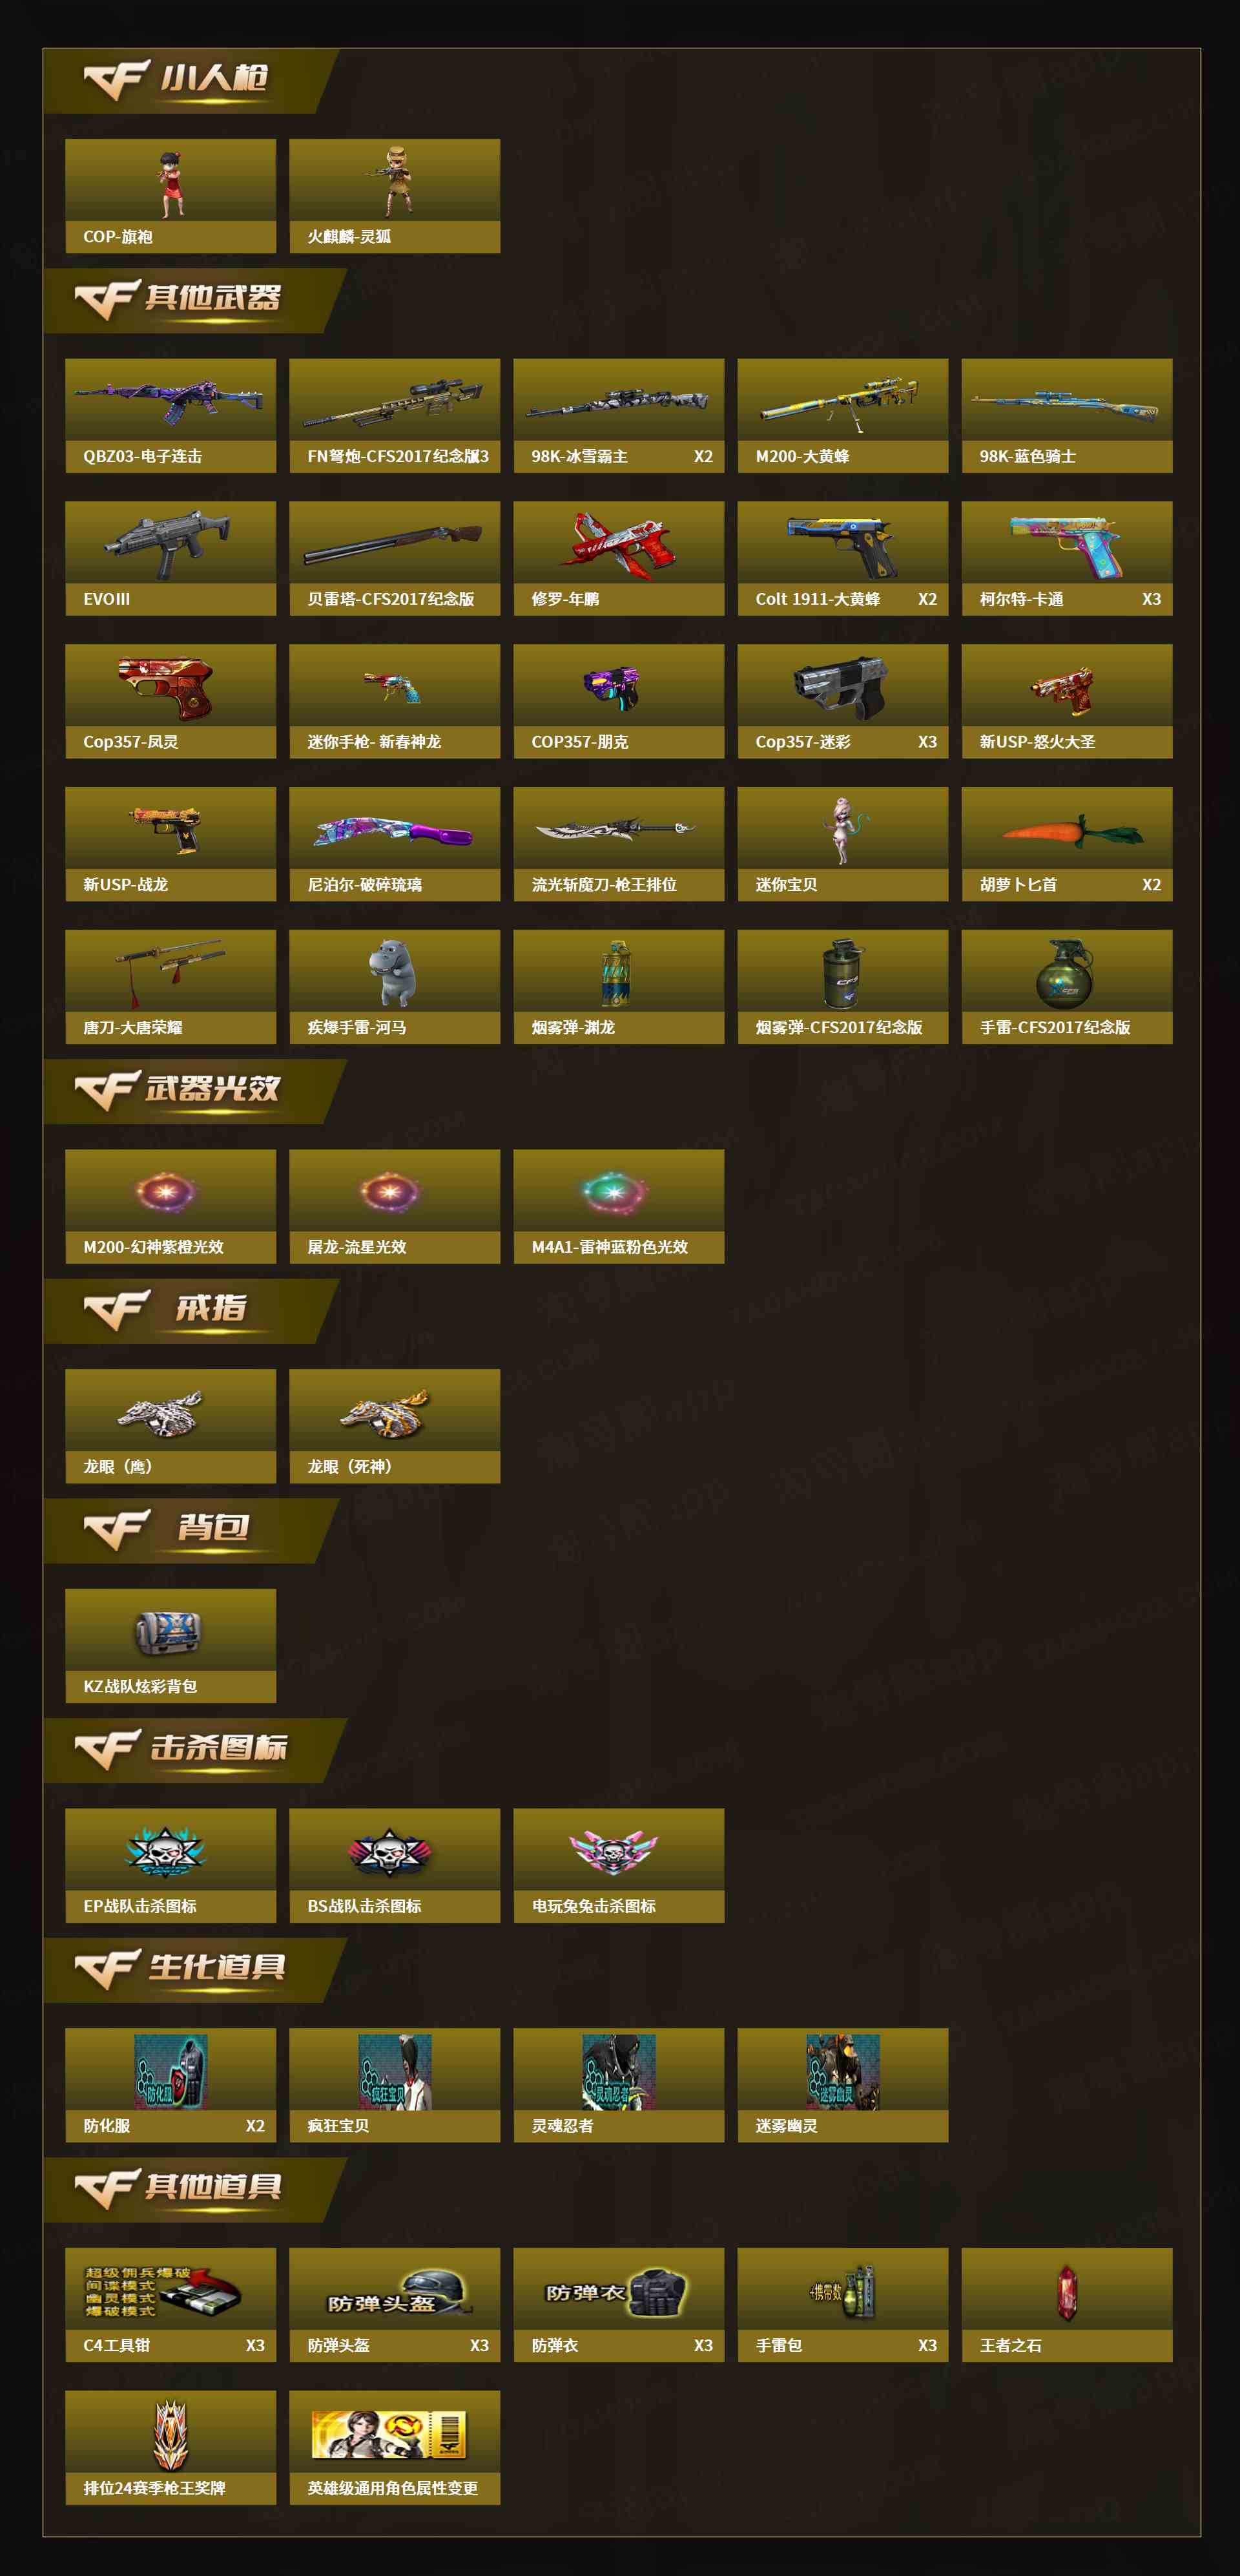Screen dimensions: 1240x2576
Task: Select the 排位24赛季枪王奖牌 medal icon
Action: coord(171,2434)
